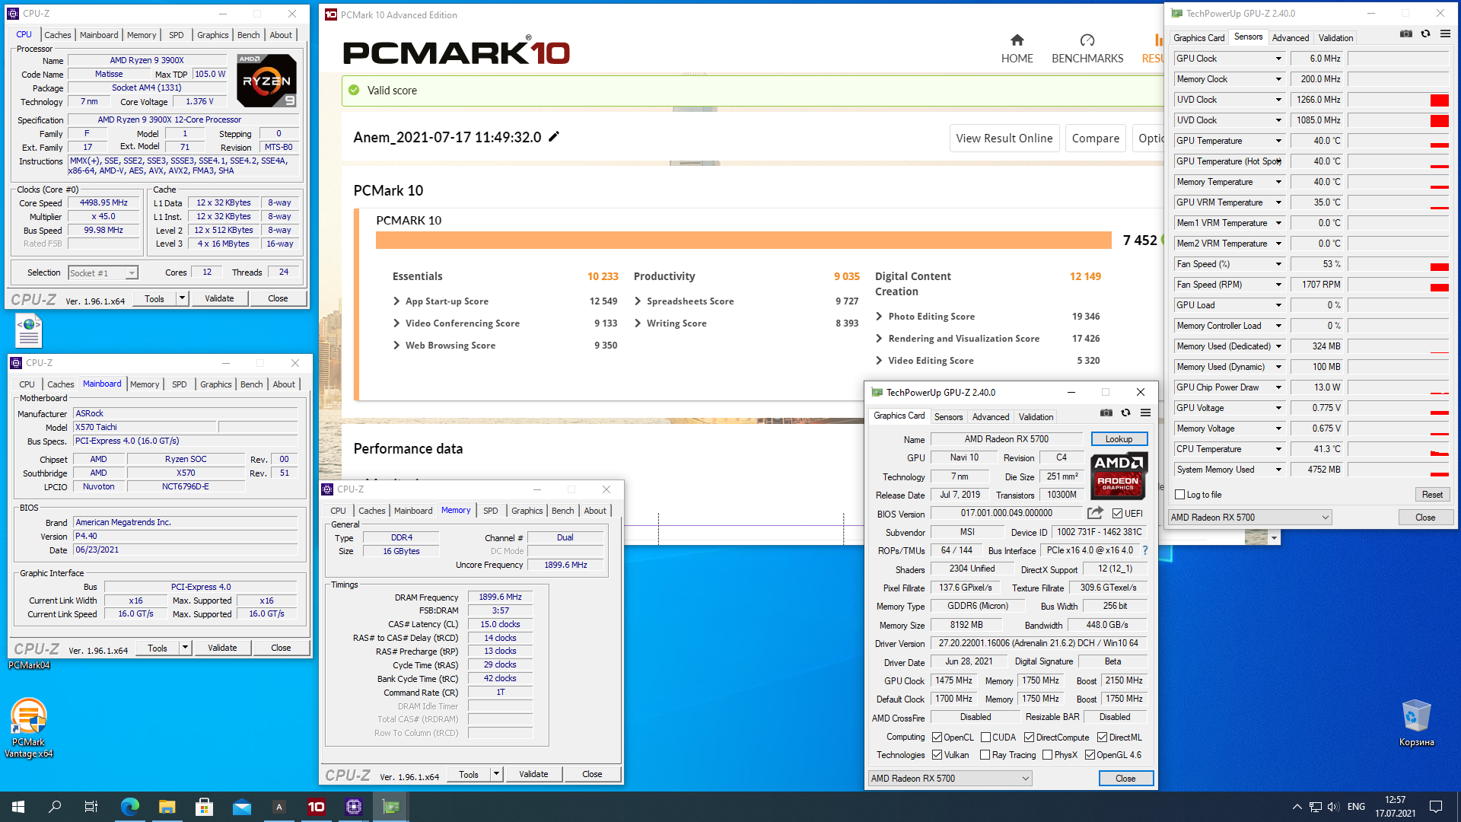The image size is (1461, 822).
Task: Open Bench tab in CPU-Z CPU window
Action: 248,35
